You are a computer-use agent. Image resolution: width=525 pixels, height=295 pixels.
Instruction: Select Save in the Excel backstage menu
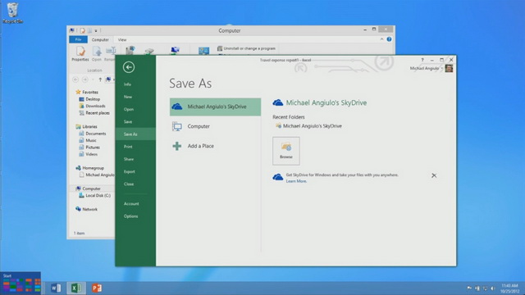click(x=128, y=122)
